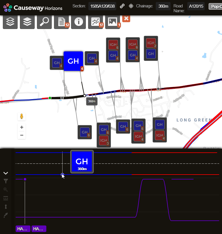Open the filter funnel in chart sidebar
This screenshot has height=234, width=222.
pyautogui.click(x=6, y=181)
